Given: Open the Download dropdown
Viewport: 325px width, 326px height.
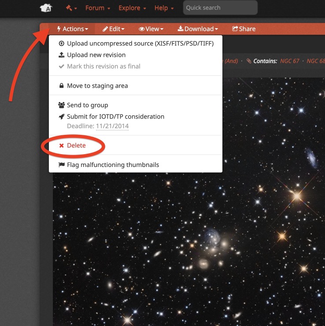Looking at the screenshot, I should [x=198, y=29].
